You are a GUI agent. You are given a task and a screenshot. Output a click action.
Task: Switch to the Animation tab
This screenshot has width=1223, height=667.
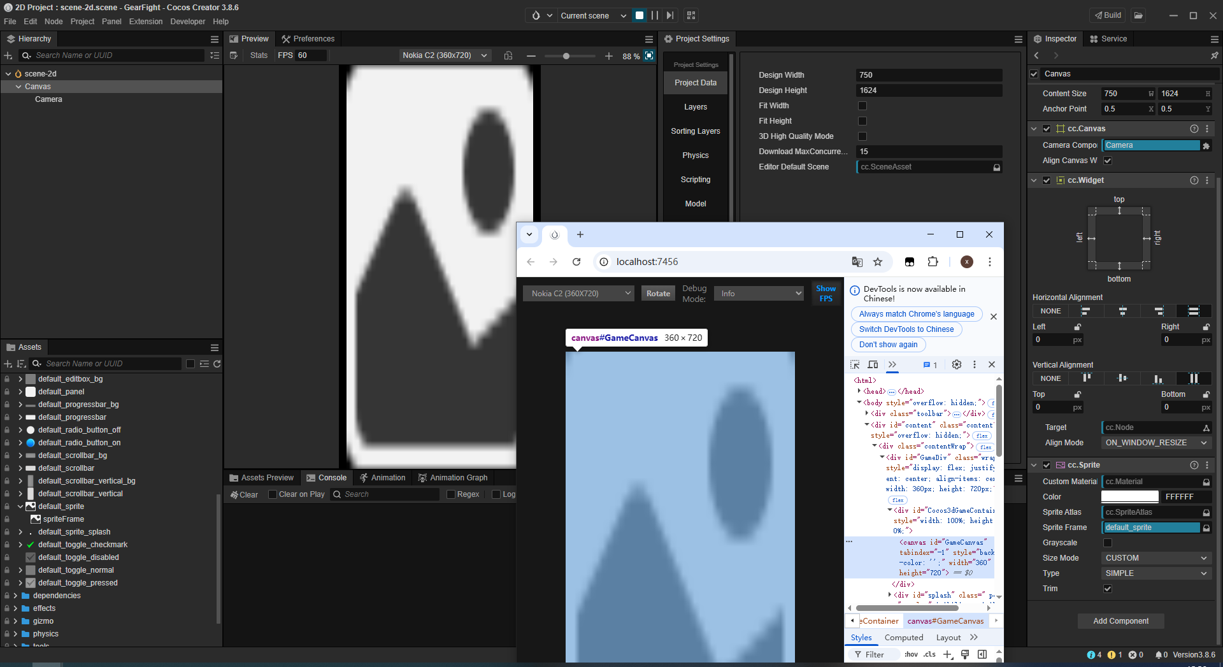pos(382,478)
